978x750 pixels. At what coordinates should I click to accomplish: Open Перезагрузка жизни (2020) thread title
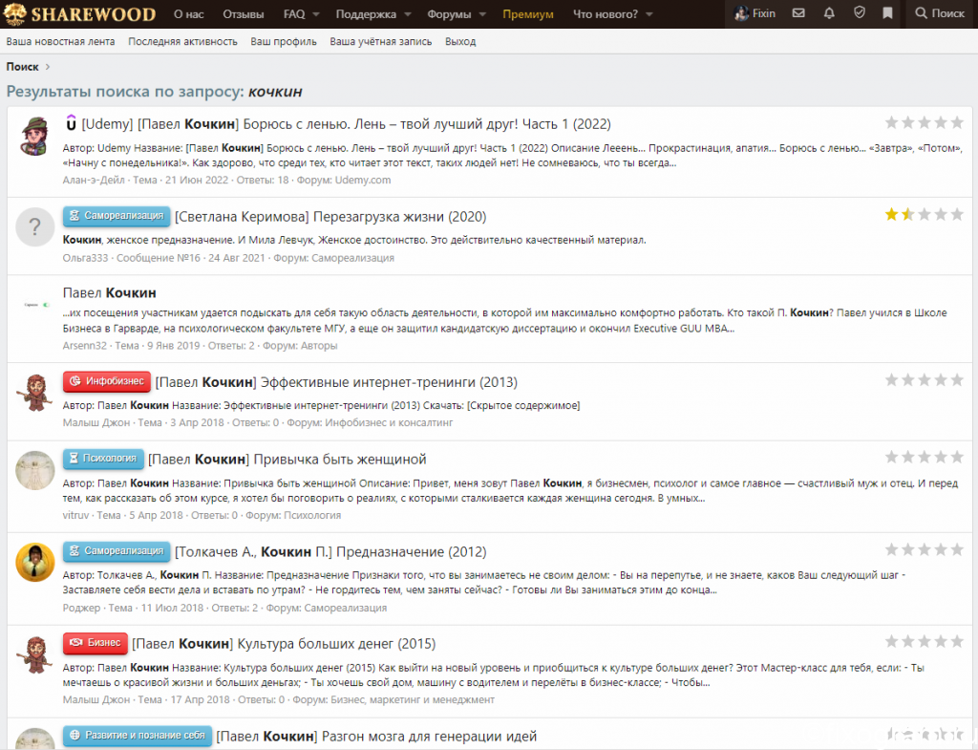(330, 217)
